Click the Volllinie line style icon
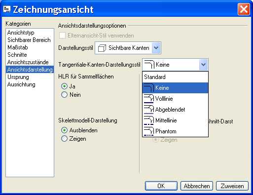 (149, 99)
